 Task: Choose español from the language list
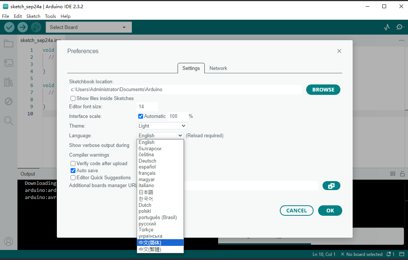(x=160, y=167)
